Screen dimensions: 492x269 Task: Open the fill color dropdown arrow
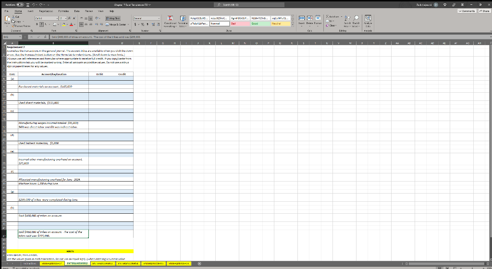(x=67, y=24)
